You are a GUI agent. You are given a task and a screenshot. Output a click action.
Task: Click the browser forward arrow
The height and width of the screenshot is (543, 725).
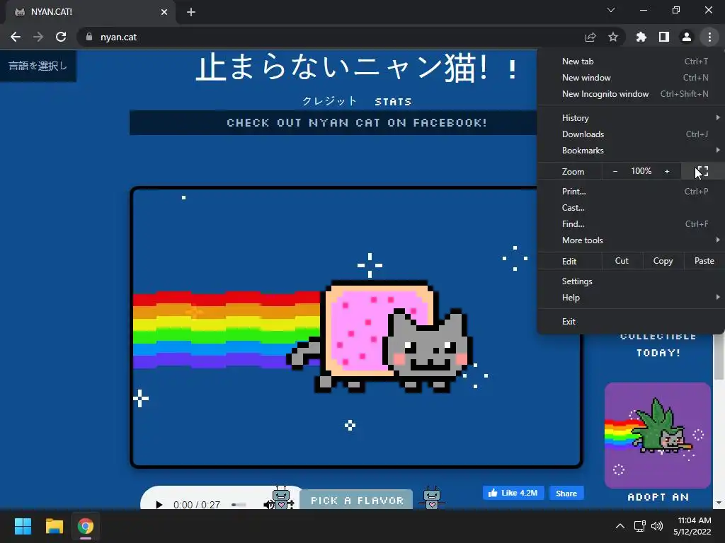tap(38, 37)
